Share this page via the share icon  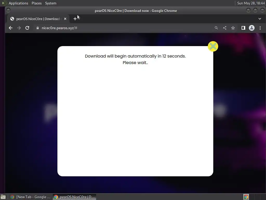[x=225, y=28]
